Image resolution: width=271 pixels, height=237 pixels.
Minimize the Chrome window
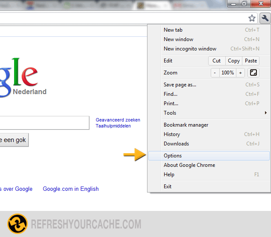[233, 4]
